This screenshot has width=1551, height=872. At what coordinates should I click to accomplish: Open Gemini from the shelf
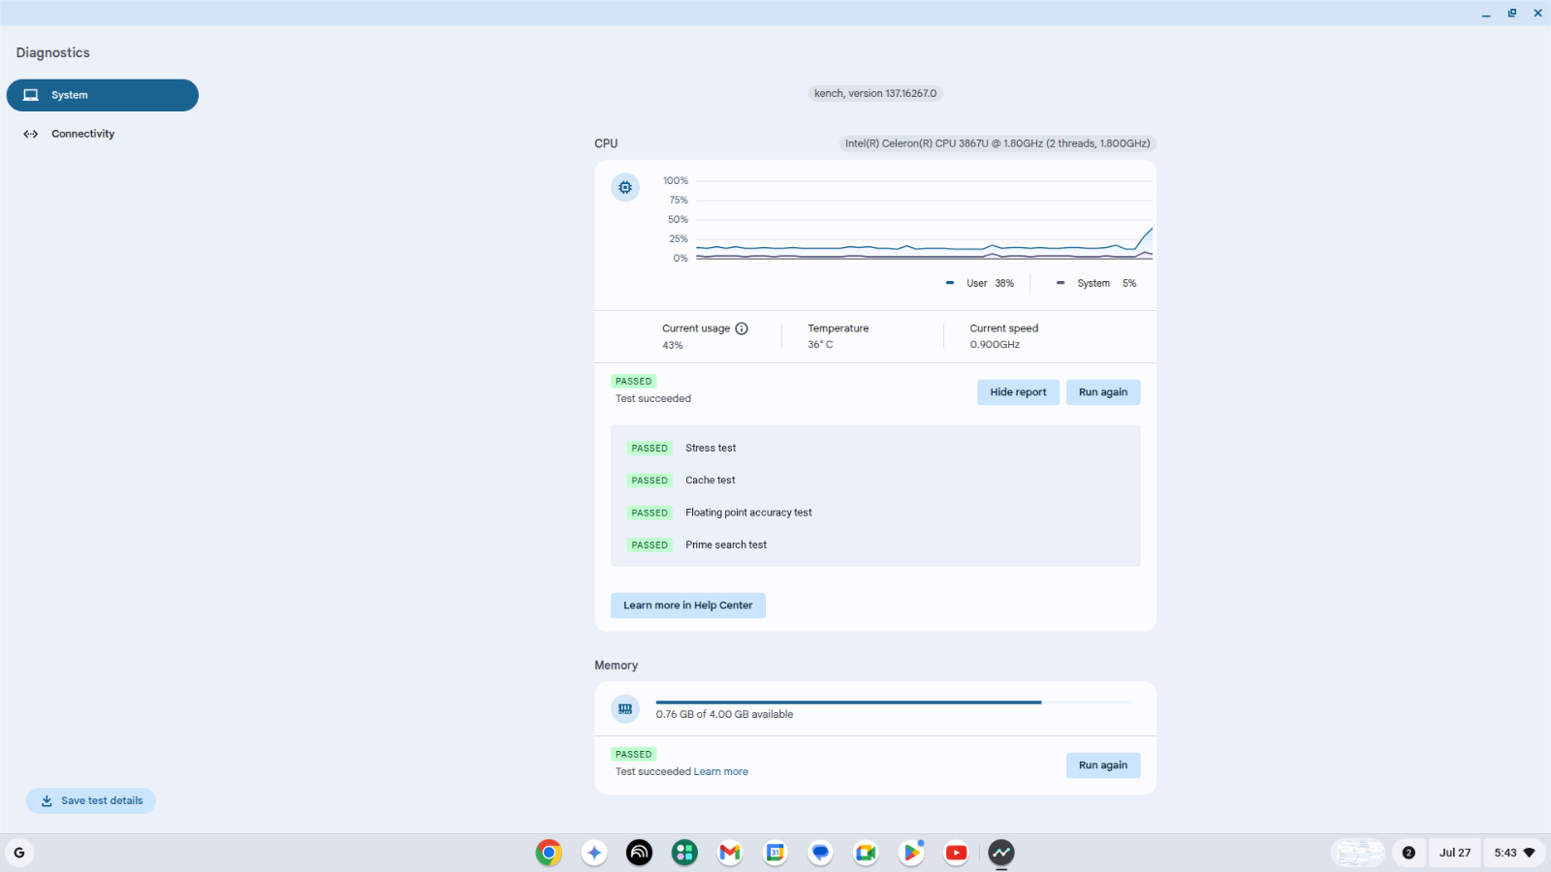[594, 853]
